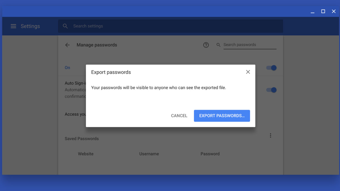The height and width of the screenshot is (191, 340).
Task: Cancel the export passwords dialog
Action: click(x=179, y=116)
